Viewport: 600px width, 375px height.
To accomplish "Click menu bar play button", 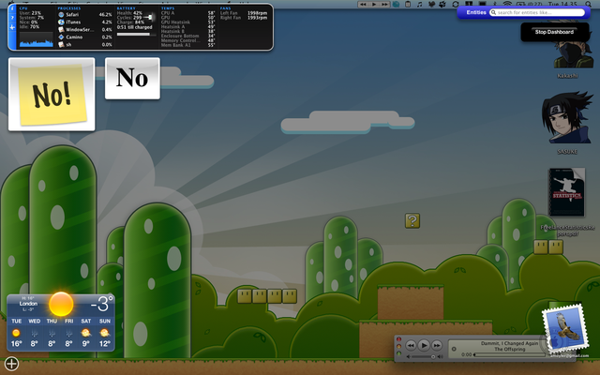I will point(374,4).
